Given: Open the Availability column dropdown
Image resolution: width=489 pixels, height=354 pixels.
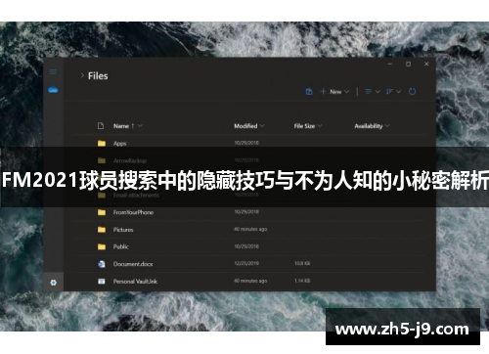Looking at the screenshot, I should (x=372, y=126).
